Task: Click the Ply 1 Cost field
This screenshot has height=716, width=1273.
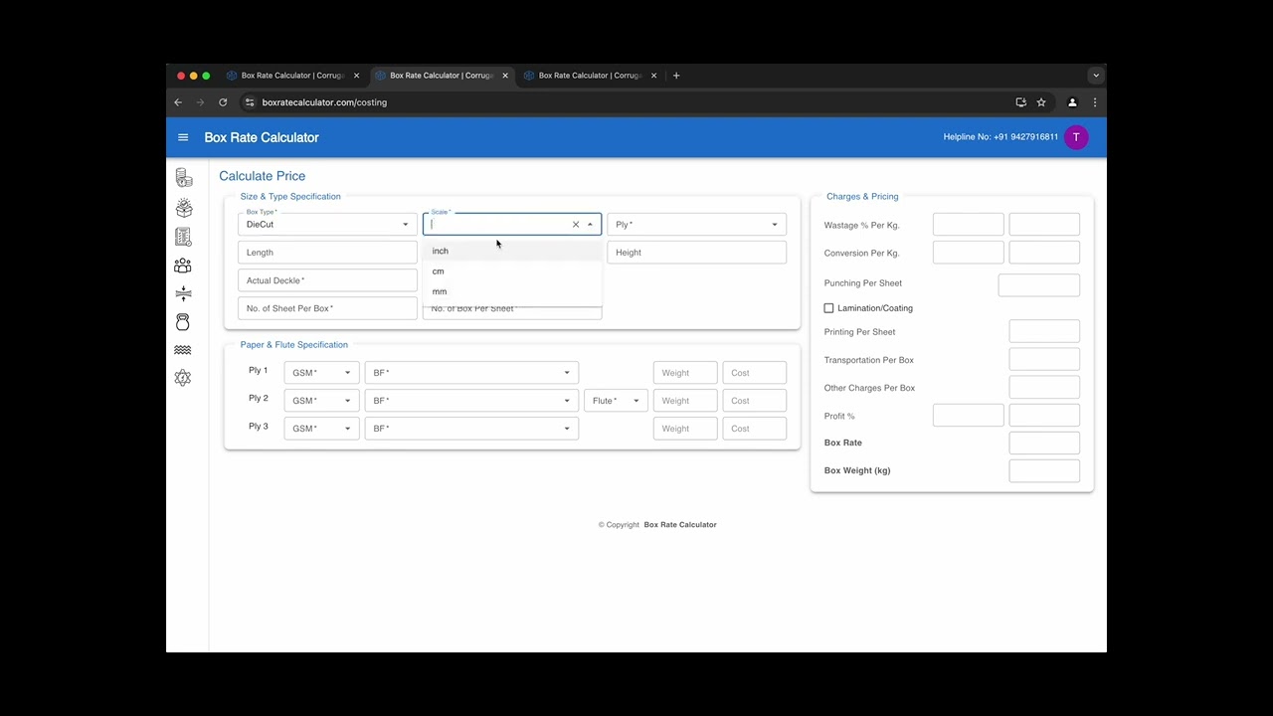Action: tap(755, 373)
